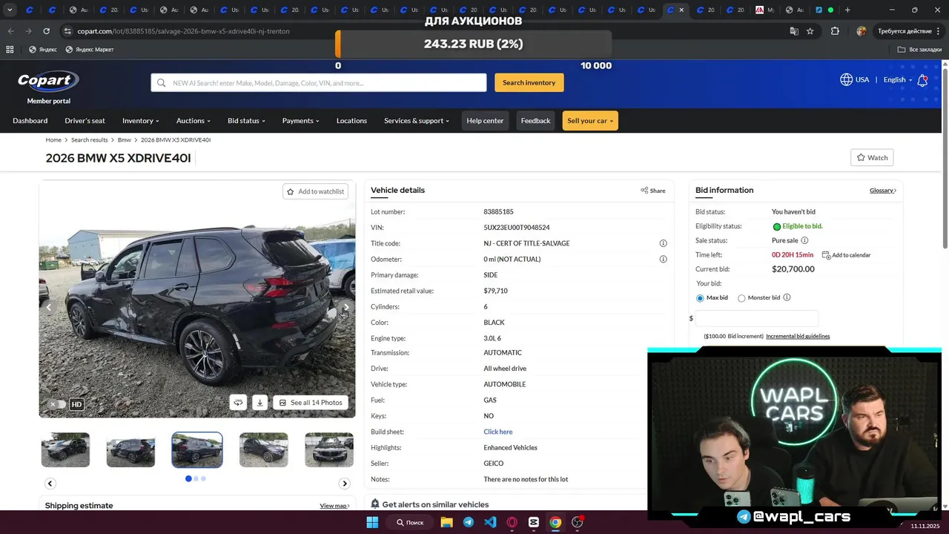Click the USA globe icon
Viewport: 949px width, 534px height.
(x=846, y=79)
